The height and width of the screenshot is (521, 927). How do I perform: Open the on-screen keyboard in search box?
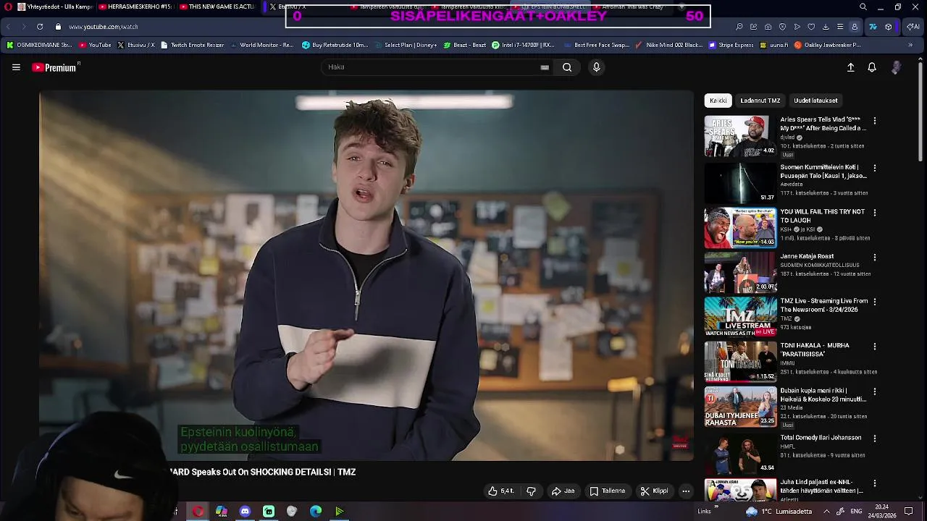[545, 67]
